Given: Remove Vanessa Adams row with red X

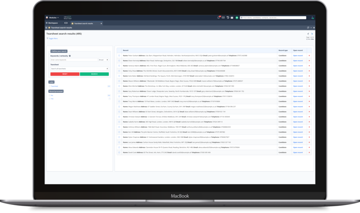Looking at the screenshot, I should coord(309,66).
